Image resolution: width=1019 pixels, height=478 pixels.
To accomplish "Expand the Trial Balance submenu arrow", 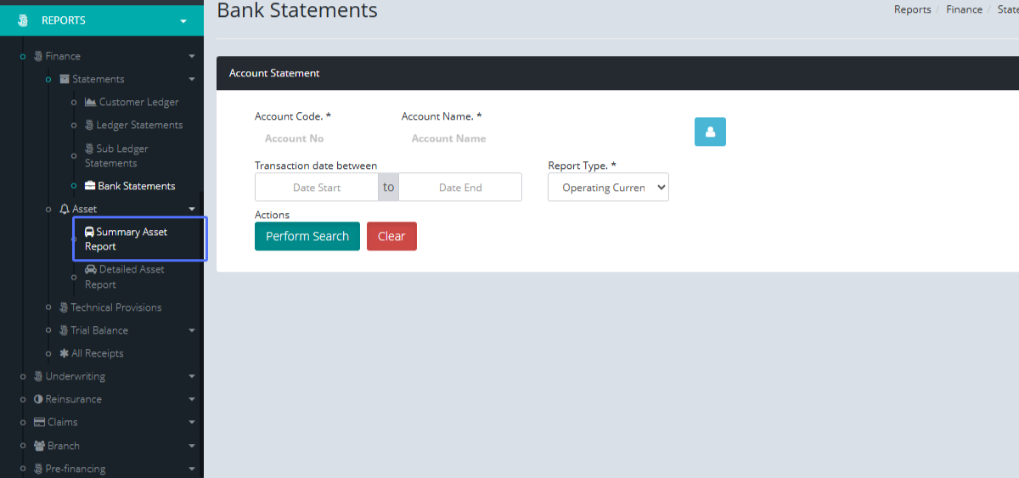I will [192, 331].
